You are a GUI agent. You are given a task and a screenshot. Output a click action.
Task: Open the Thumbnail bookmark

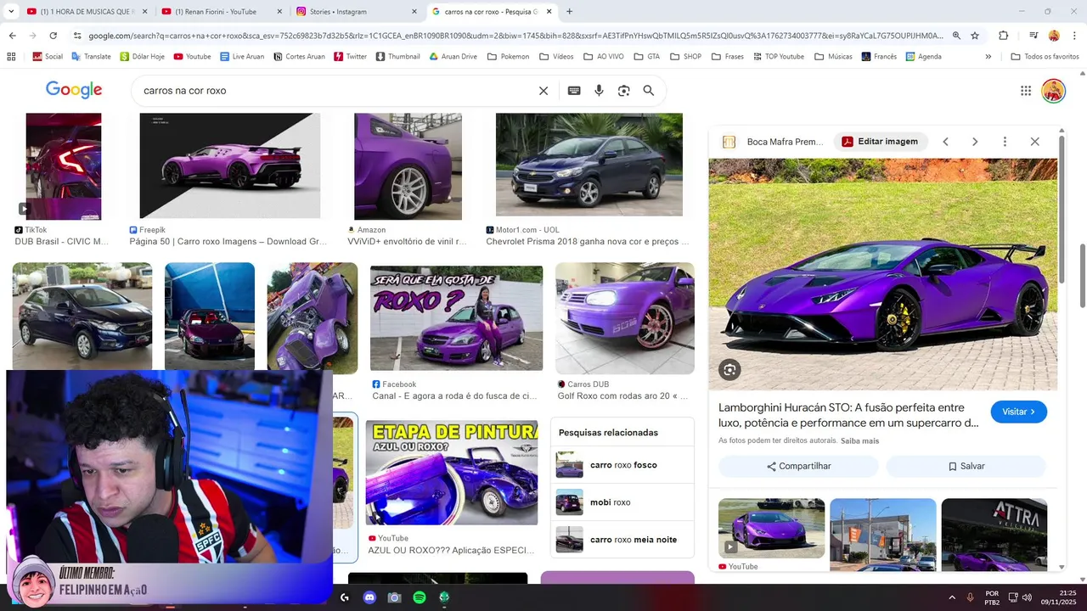tap(397, 57)
